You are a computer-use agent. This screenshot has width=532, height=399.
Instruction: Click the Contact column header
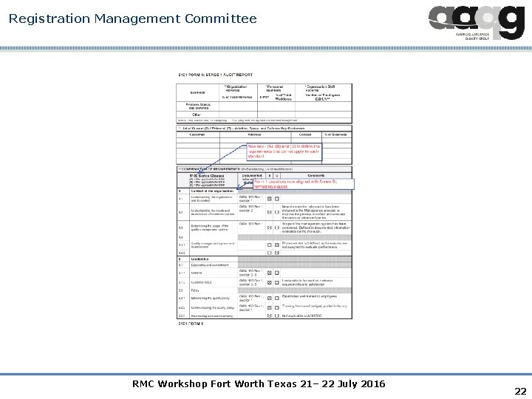pos(305,134)
